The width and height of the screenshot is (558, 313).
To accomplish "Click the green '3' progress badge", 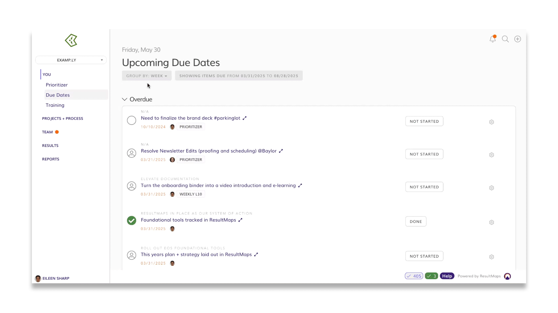I will tap(431, 276).
